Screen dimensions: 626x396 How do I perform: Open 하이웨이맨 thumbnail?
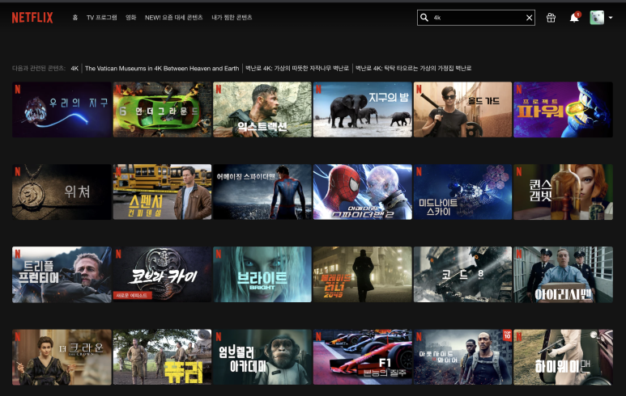click(563, 357)
